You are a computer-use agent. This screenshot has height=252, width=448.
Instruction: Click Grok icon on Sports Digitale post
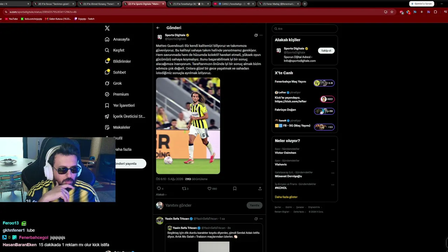[x=256, y=35]
